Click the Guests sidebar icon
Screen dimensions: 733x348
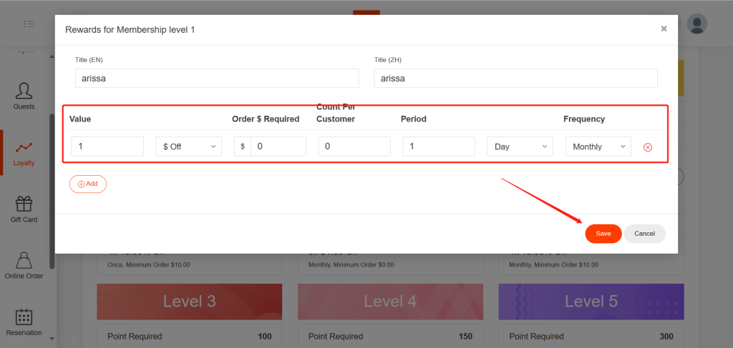point(24,91)
